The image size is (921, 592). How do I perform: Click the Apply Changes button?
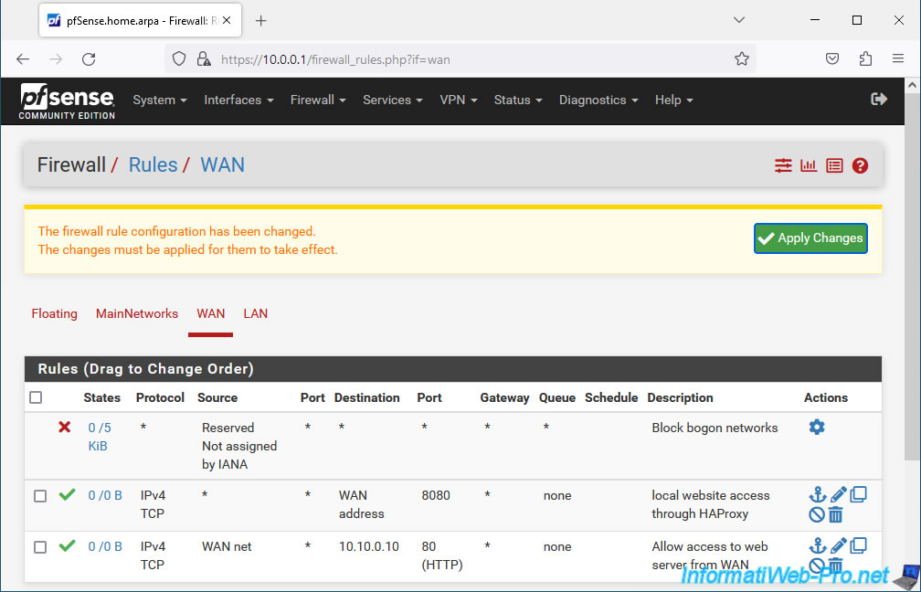[810, 238]
